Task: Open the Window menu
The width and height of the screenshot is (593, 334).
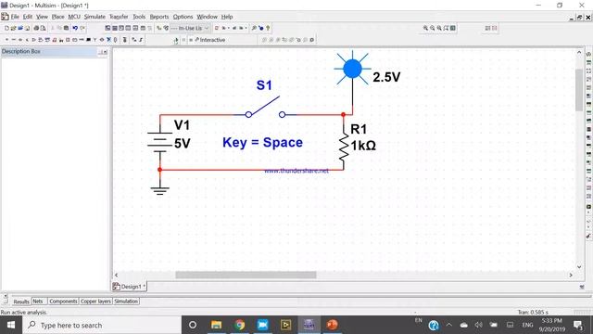Action: (x=207, y=17)
